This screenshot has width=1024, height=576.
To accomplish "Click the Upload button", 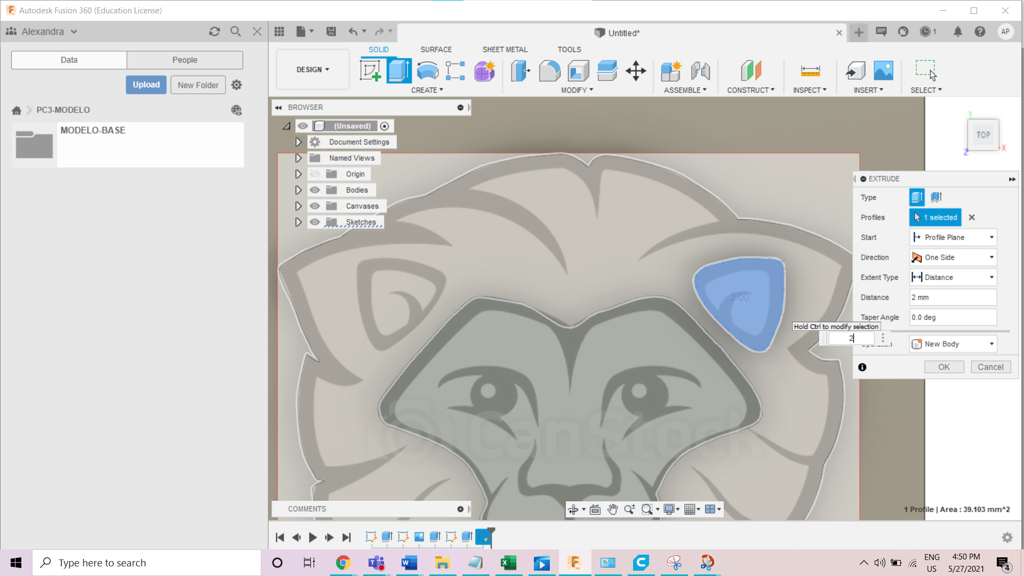I will point(146,85).
